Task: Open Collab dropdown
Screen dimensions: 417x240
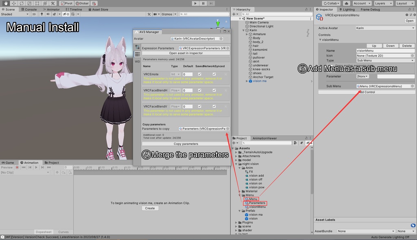Action: coord(331,3)
